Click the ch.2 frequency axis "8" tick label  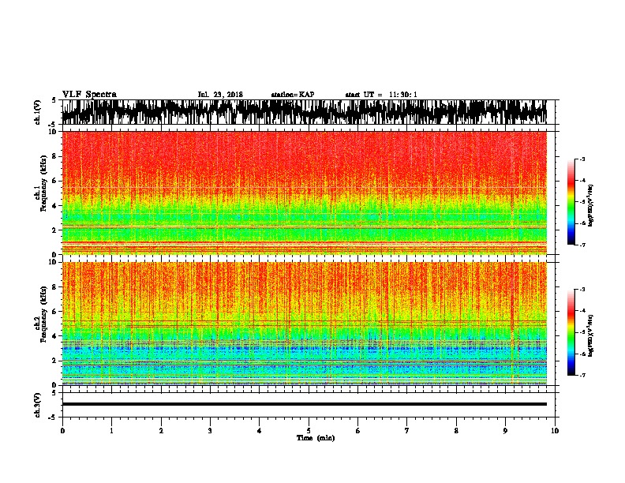tap(55, 287)
